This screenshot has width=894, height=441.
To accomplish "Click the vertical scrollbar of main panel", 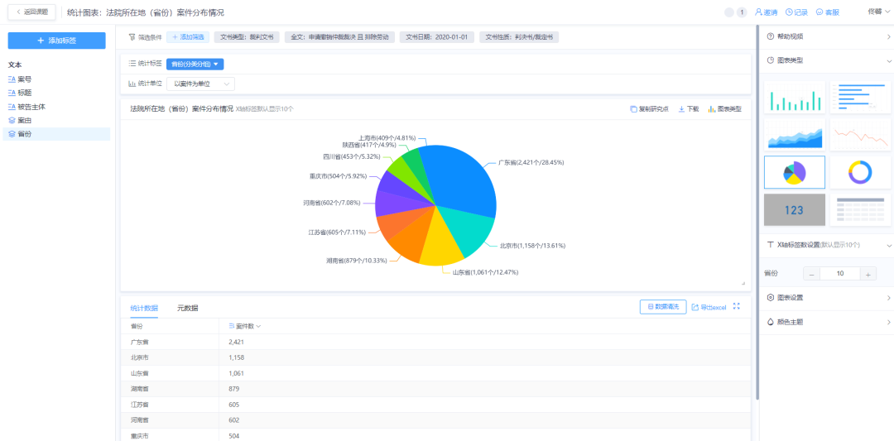I will pyautogui.click(x=757, y=211).
